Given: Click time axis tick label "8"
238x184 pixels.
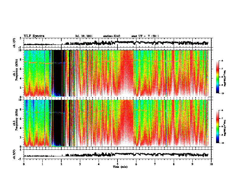Looking at the screenshot, I should coord(174,164).
